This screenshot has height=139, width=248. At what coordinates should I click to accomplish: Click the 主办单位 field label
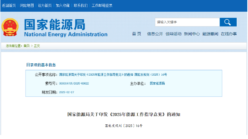138,84
